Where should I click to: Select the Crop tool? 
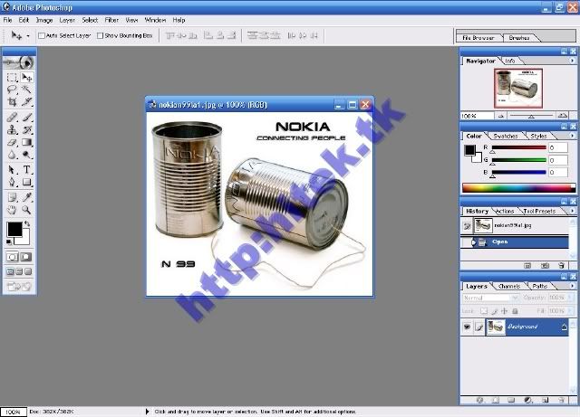click(12, 101)
